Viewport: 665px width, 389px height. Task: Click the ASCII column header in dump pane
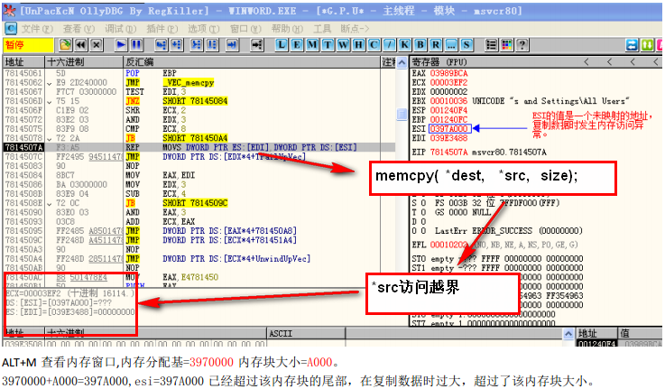click(306, 334)
